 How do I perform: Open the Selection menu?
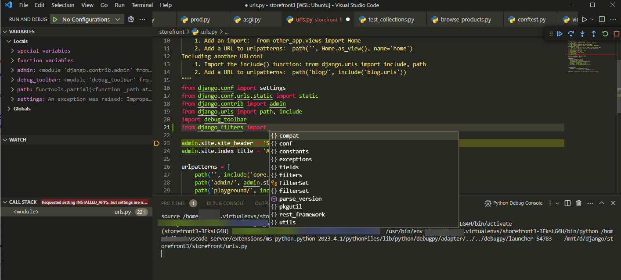[x=63, y=5]
